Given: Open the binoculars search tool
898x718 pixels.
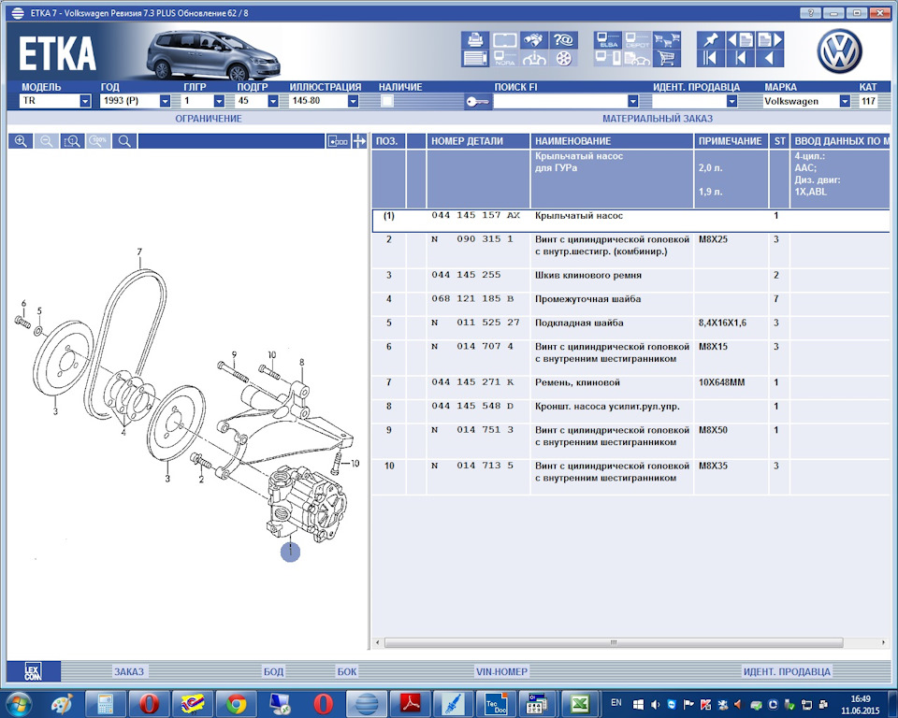Looking at the screenshot, I should click(534, 40).
